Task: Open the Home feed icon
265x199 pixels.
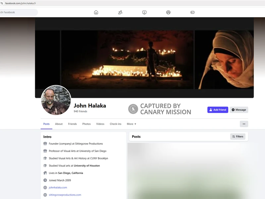Action: point(96,12)
